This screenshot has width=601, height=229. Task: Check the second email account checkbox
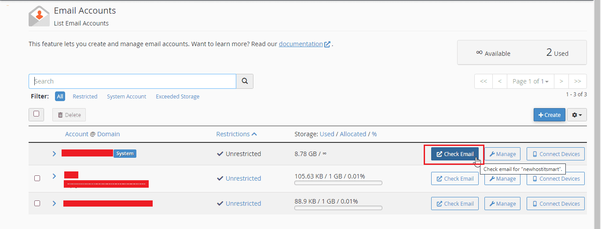coord(37,178)
